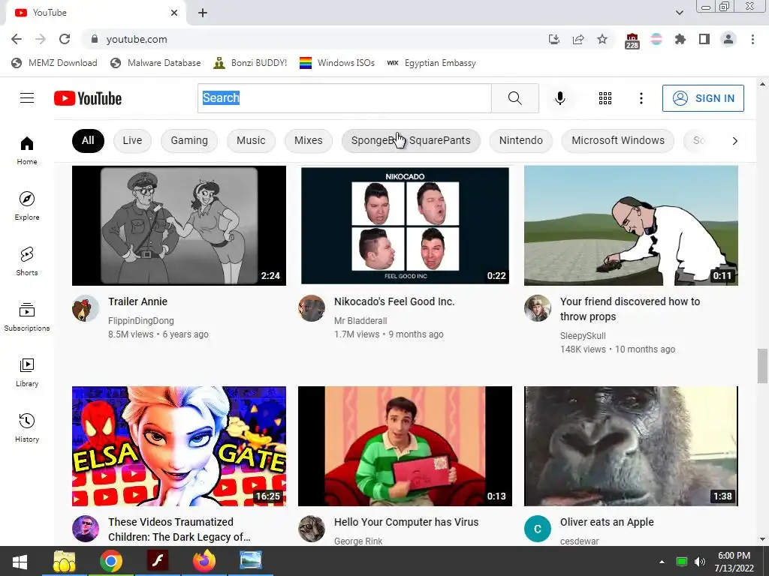The height and width of the screenshot is (576, 769).
Task: Open SleepySkull channel avatar
Action: click(538, 308)
